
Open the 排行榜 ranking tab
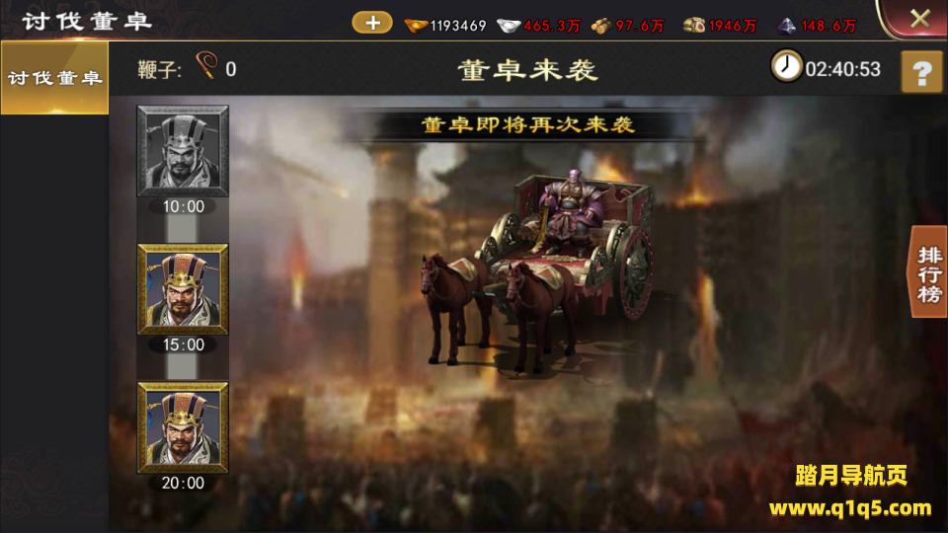(x=929, y=273)
